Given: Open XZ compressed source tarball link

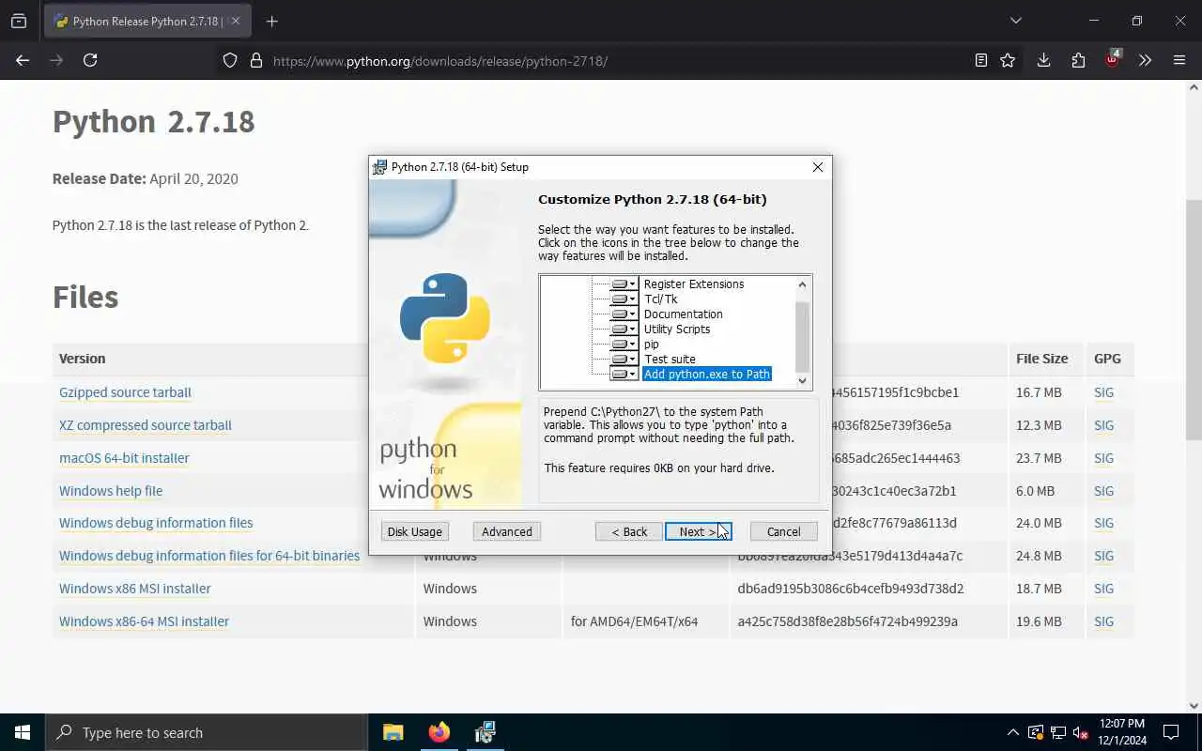Looking at the screenshot, I should 146,425.
